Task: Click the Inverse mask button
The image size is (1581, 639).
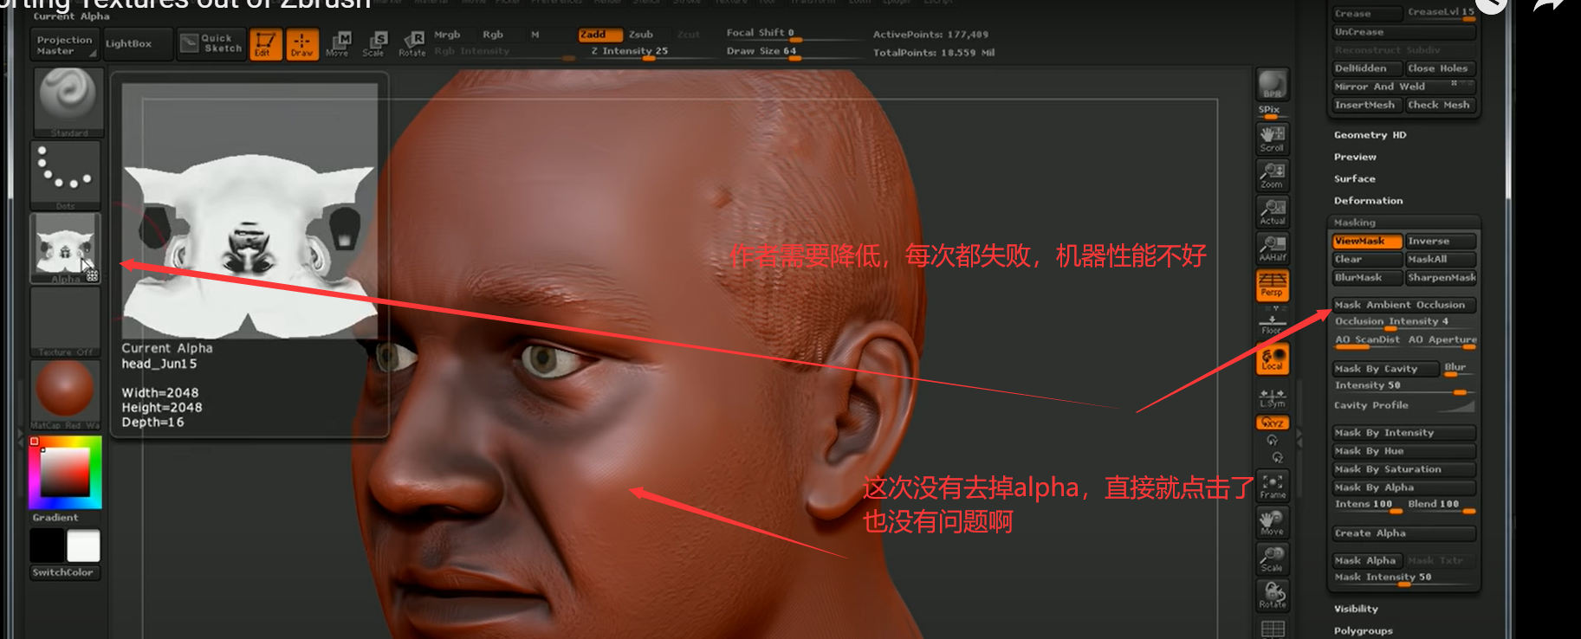Action: click(x=1440, y=241)
